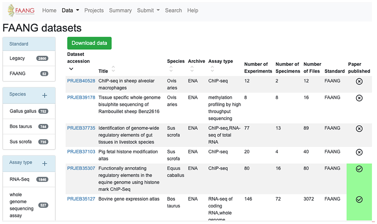The image size is (377, 224).
Task: Open dataset PRJEB35127
Action: 81,199
